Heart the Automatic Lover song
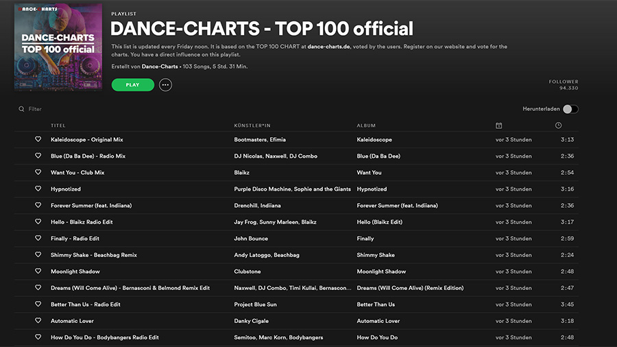This screenshot has height=347, width=617. [x=38, y=321]
